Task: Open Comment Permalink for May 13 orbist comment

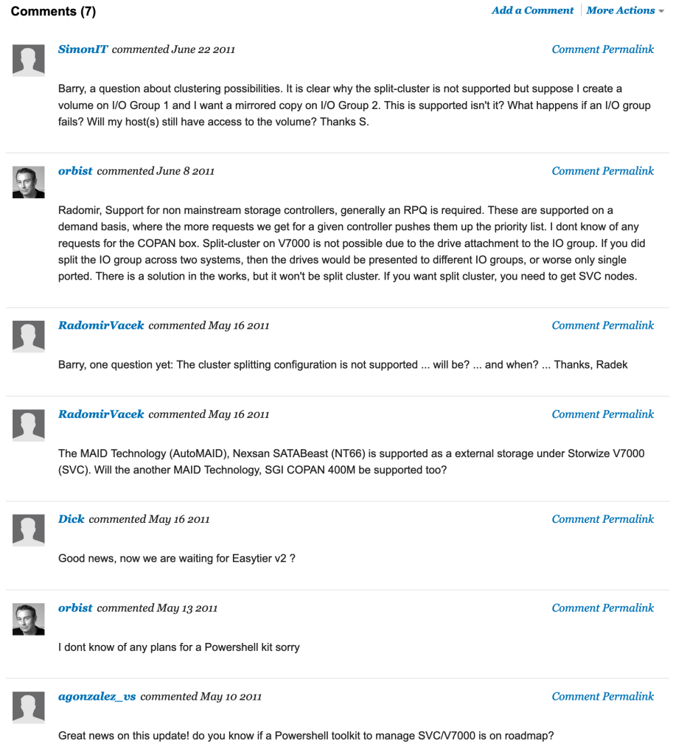Action: point(602,608)
